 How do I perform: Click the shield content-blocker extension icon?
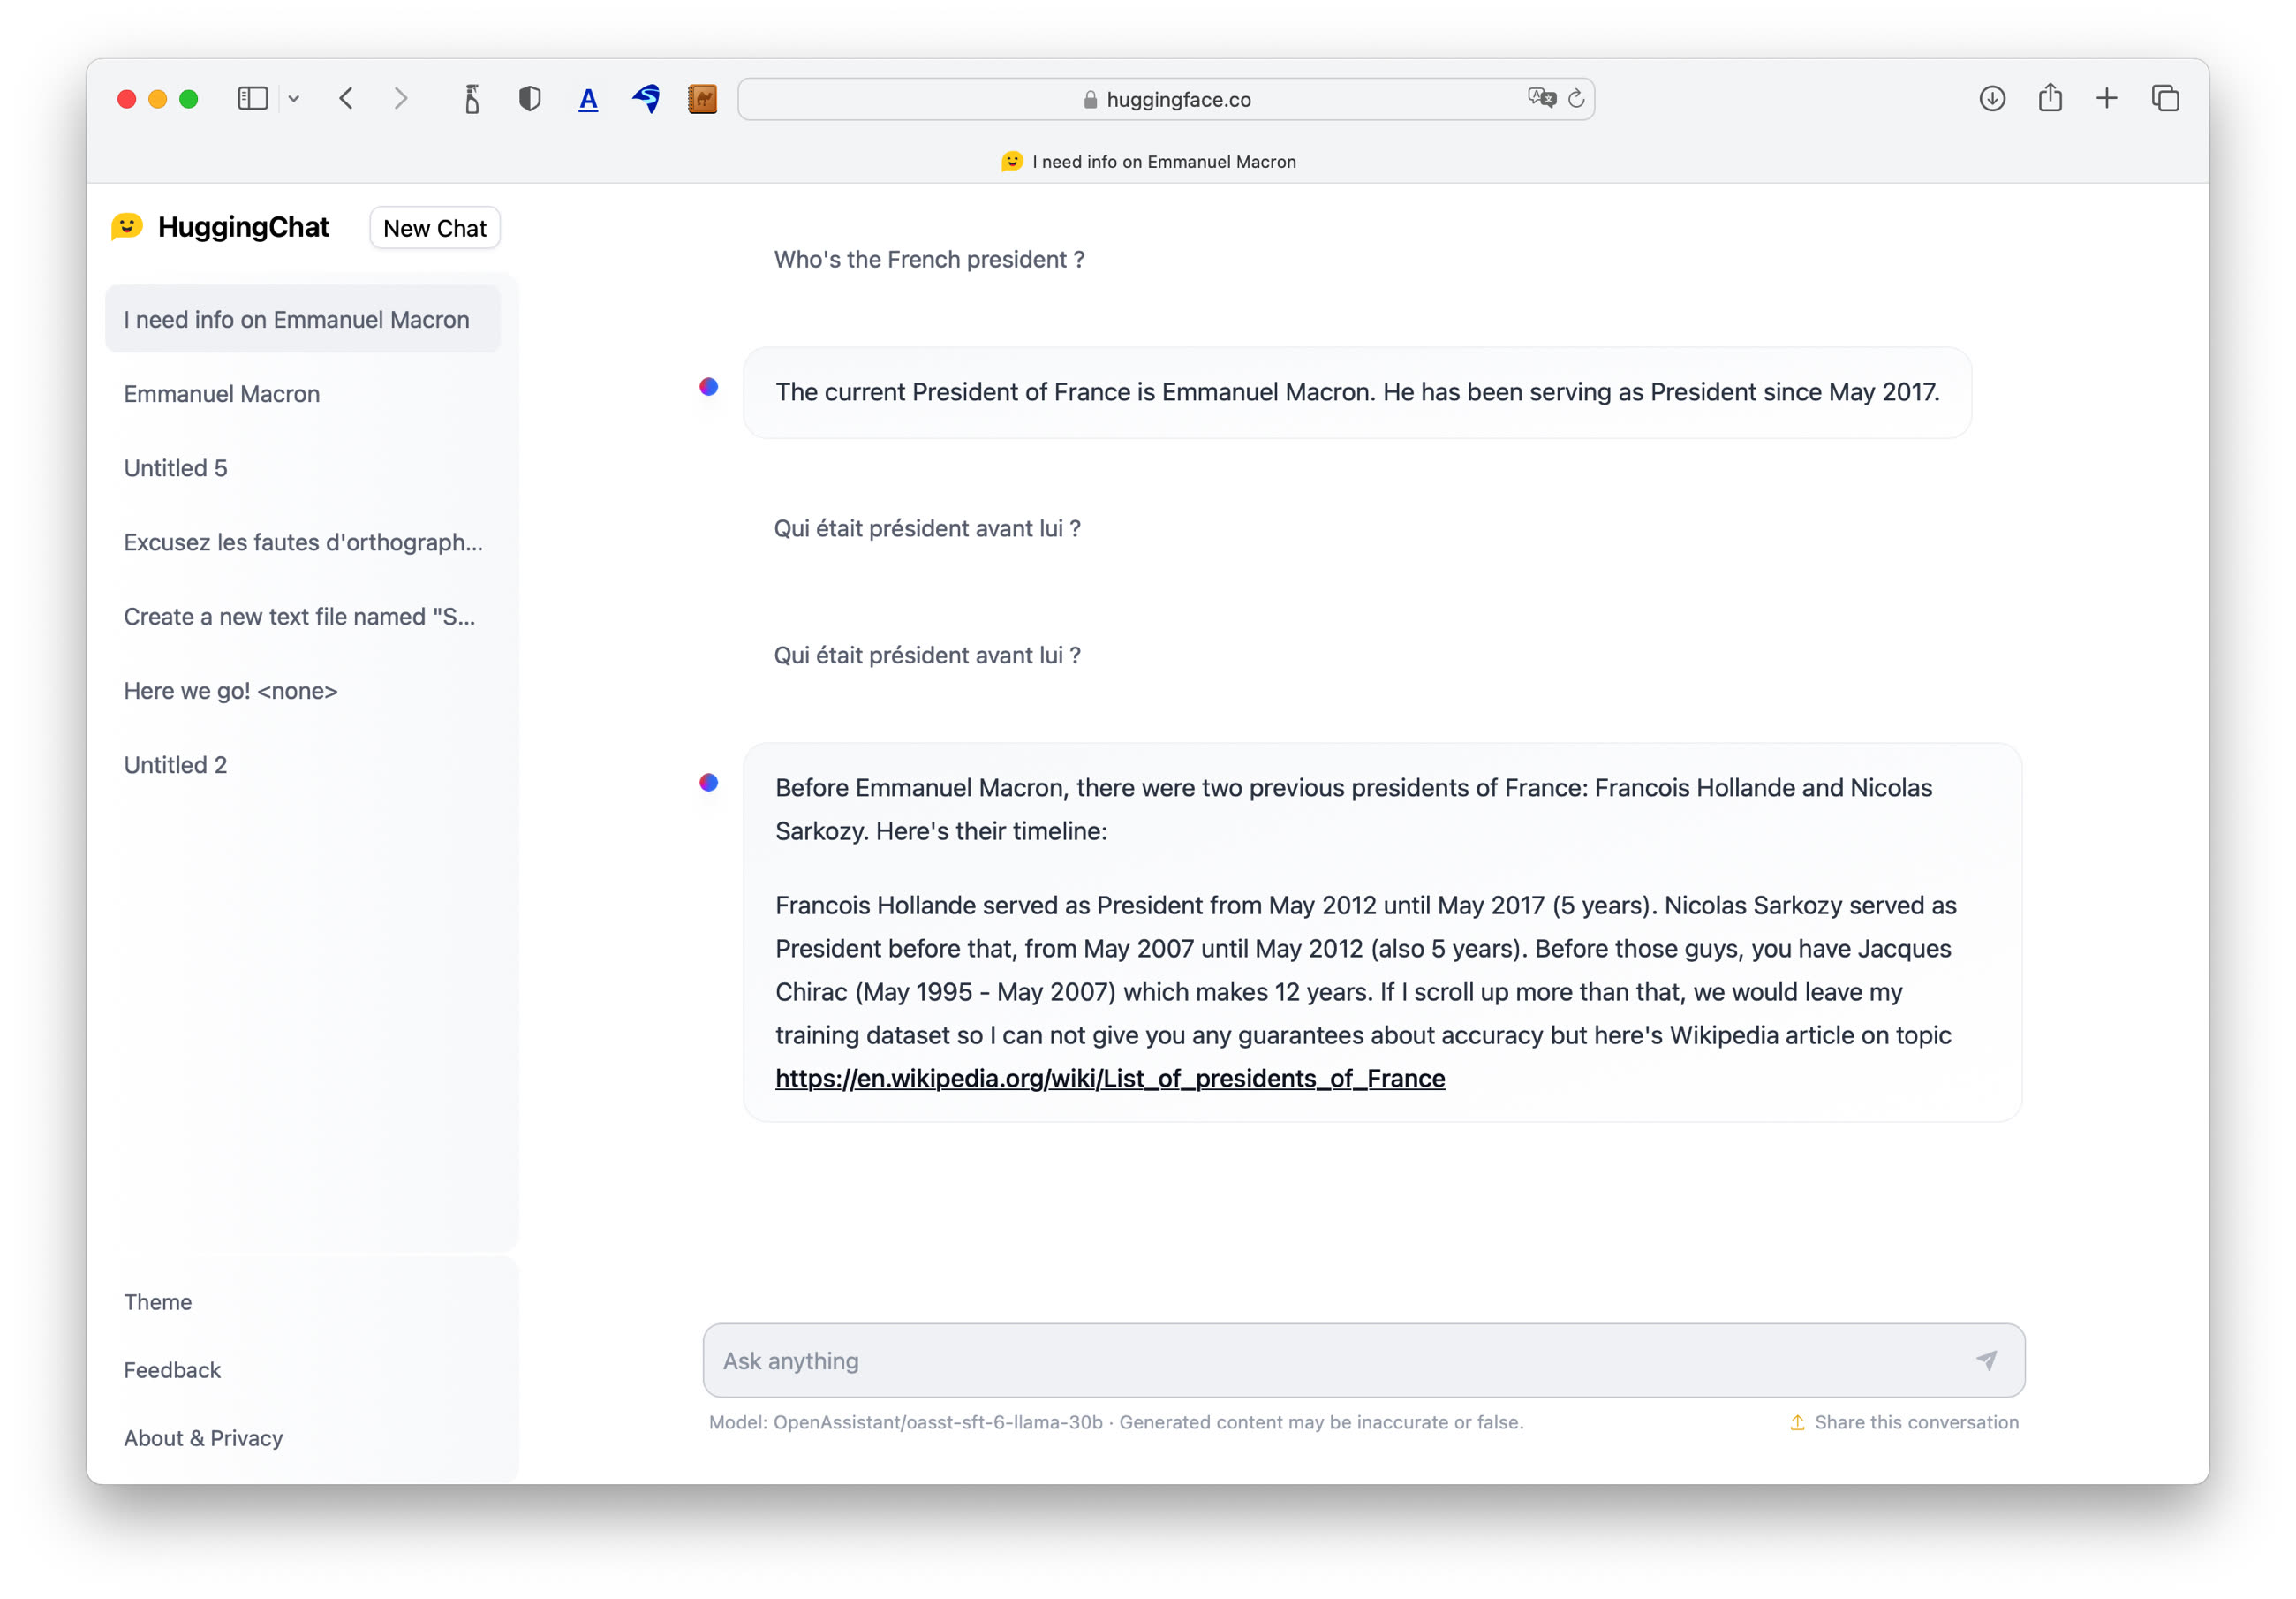530,98
